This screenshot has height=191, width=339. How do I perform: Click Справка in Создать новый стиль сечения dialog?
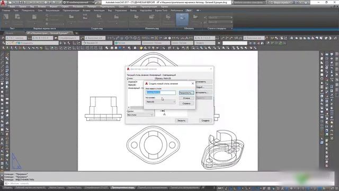[186, 103]
